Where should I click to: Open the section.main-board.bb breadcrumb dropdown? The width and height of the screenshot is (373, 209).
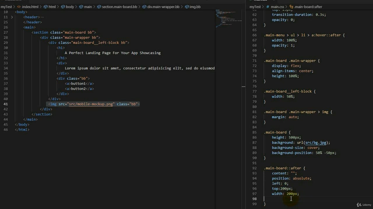pos(119,7)
